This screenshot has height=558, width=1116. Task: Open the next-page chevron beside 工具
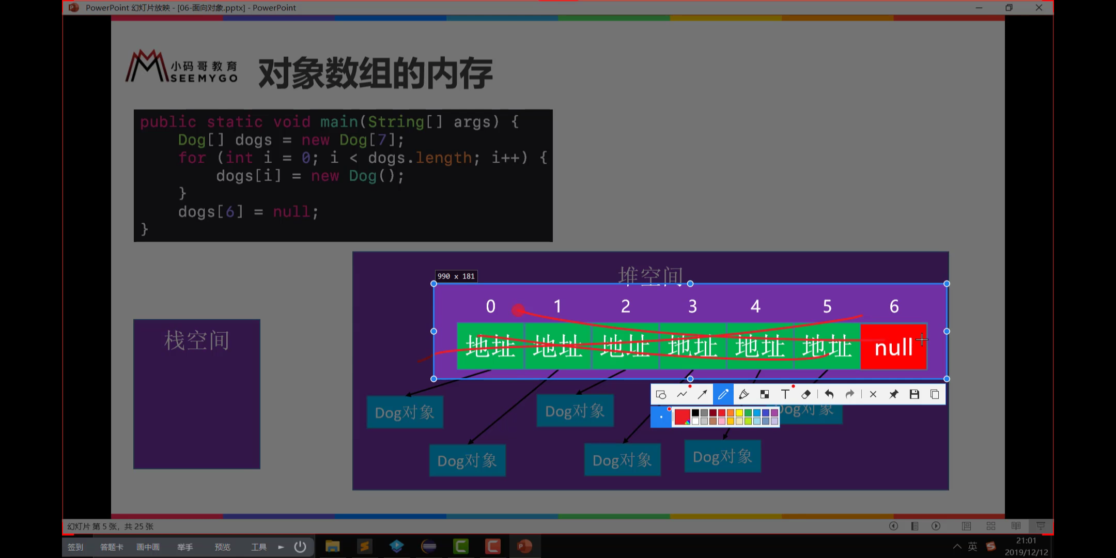tap(281, 547)
